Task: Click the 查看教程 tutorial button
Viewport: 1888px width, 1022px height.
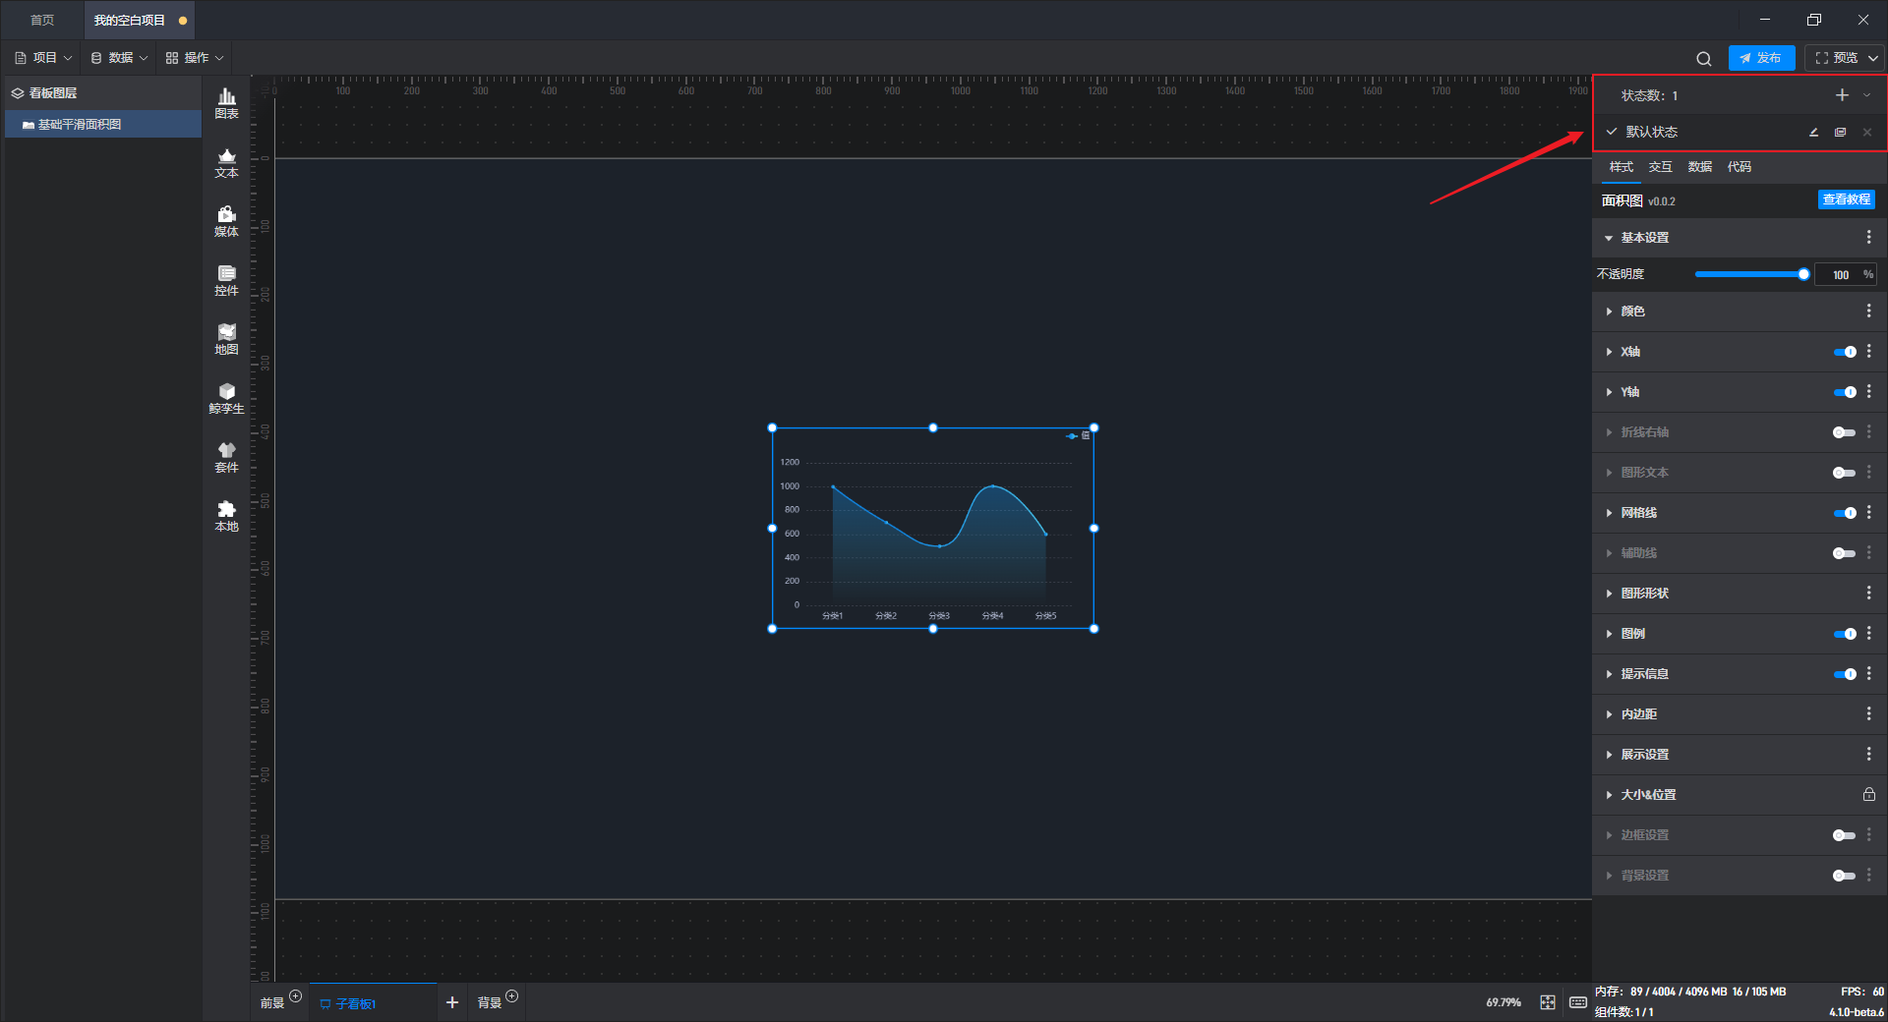Action: point(1846,199)
